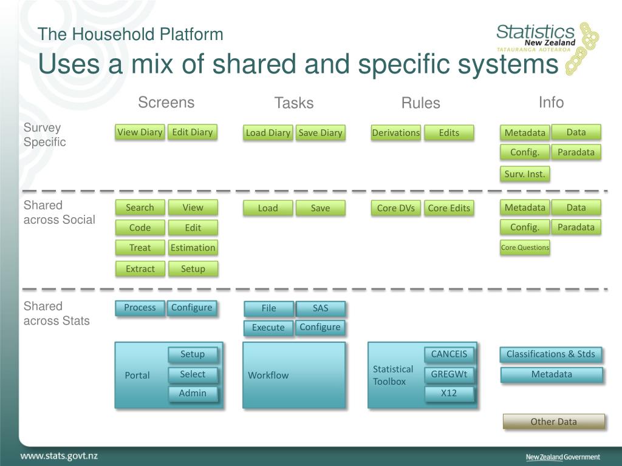Image resolution: width=622 pixels, height=466 pixels.
Task: Select the Code screen box
Action: pyautogui.click(x=140, y=228)
